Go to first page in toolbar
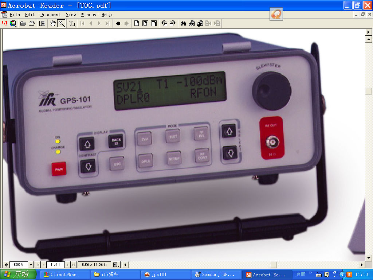 tap(82, 23)
